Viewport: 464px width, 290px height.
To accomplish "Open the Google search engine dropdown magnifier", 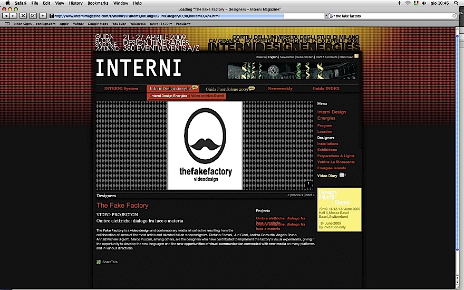I will click(332, 16).
